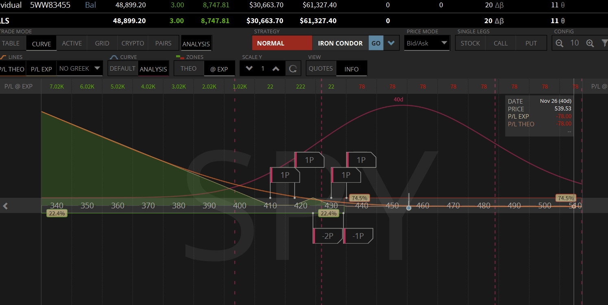Select the -1P short put leg tag
608x305 pixels.
point(358,236)
